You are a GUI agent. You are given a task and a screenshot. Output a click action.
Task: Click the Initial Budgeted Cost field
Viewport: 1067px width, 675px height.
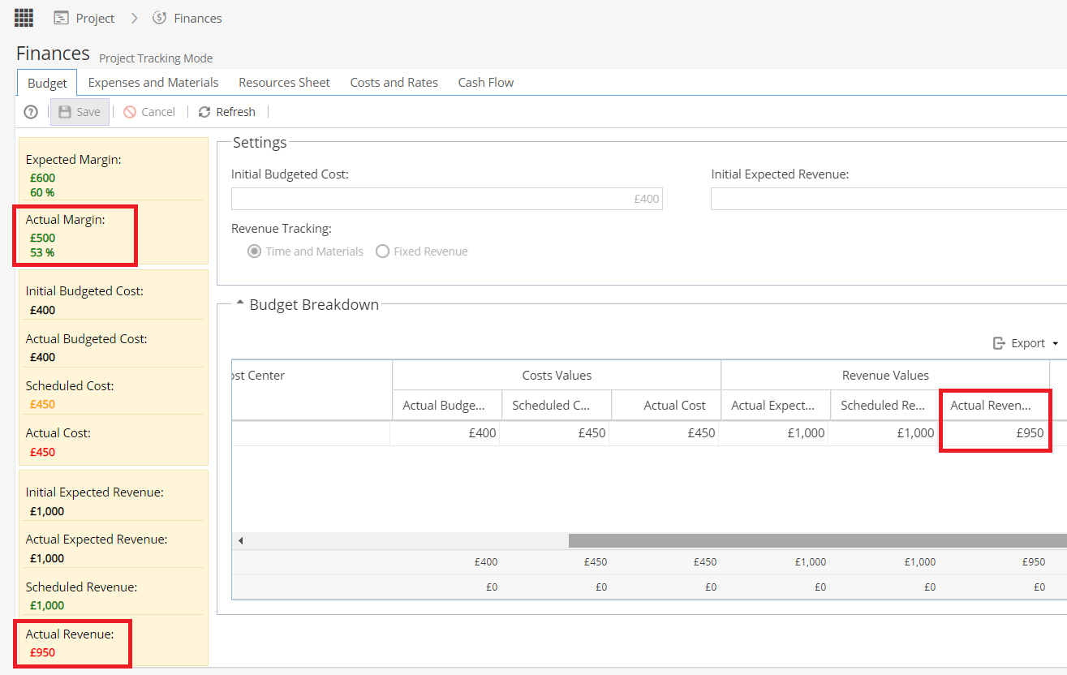447,199
